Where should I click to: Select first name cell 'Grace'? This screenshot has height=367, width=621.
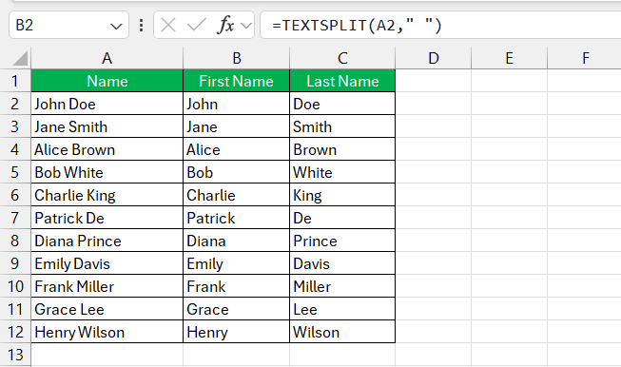pos(237,309)
